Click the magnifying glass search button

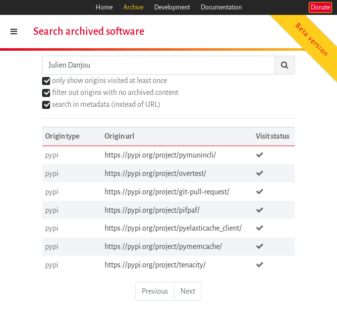pos(284,65)
